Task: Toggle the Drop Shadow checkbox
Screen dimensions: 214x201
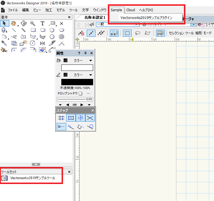Action: (80, 94)
